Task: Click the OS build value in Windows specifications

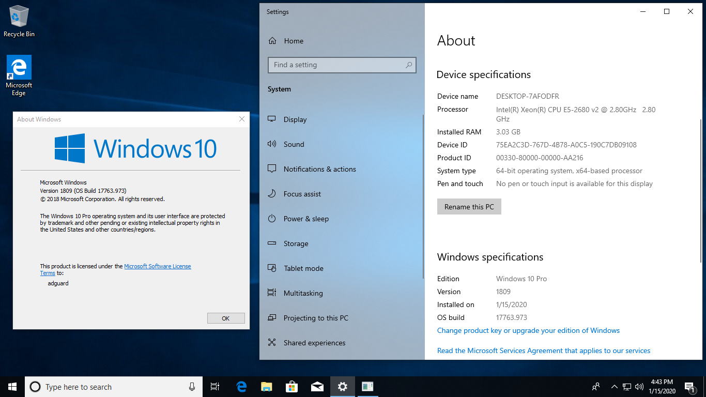Action: coord(512,317)
